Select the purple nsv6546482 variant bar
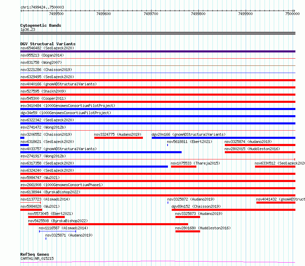This screenshot has height=266, width=305. pyautogui.click(x=158, y=51)
